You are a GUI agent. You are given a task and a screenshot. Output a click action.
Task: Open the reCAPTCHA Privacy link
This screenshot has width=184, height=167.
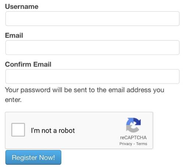click(x=126, y=144)
